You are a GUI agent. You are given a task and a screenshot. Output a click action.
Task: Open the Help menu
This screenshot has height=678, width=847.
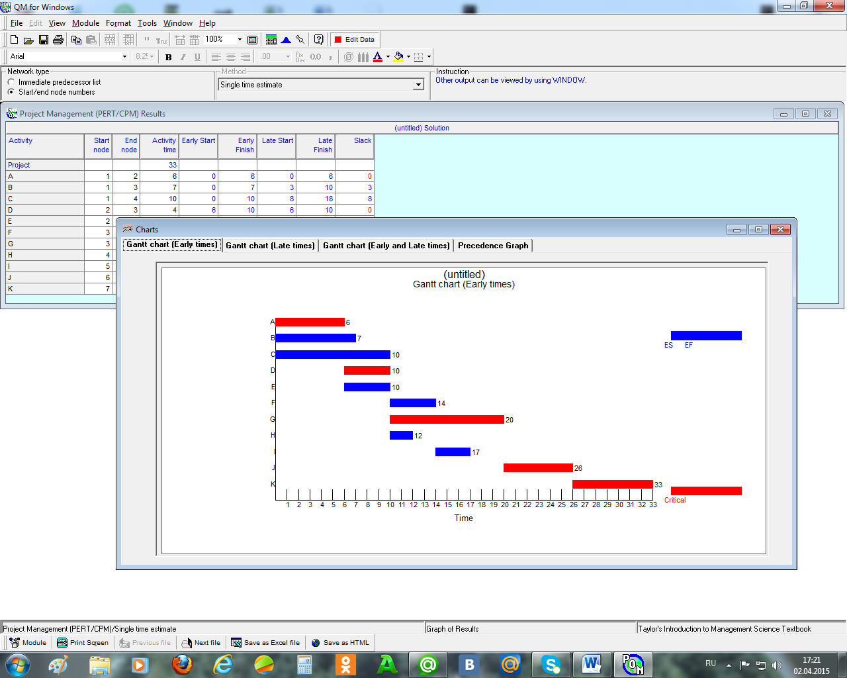click(207, 23)
